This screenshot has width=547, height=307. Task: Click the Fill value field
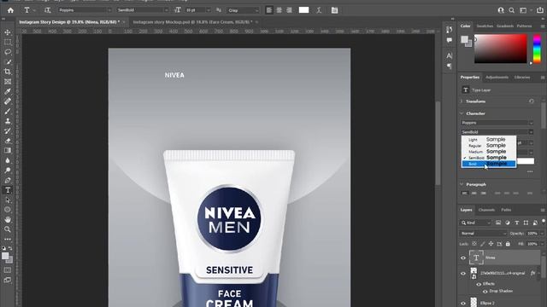pyautogui.click(x=532, y=244)
